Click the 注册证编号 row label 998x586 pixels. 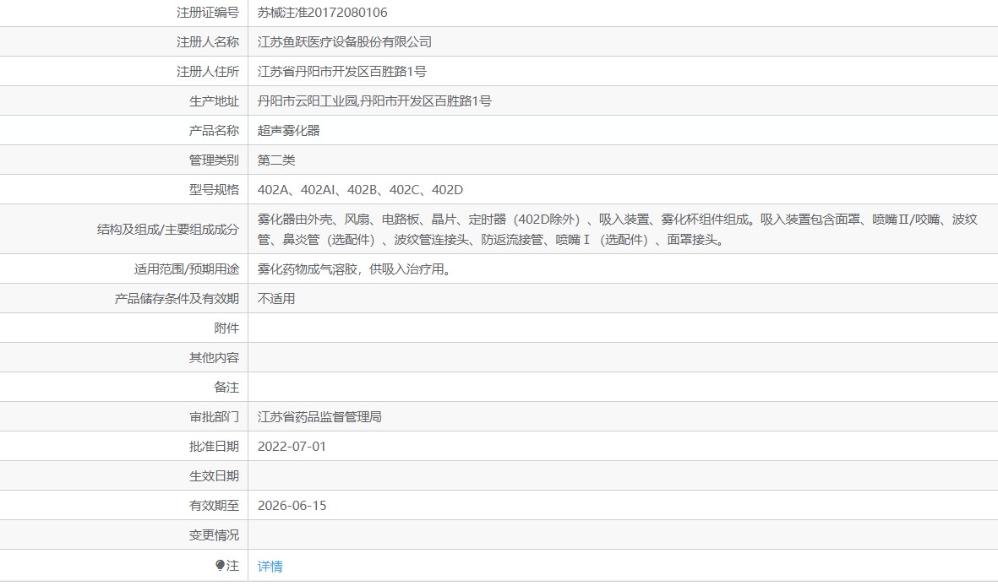pyautogui.click(x=208, y=12)
